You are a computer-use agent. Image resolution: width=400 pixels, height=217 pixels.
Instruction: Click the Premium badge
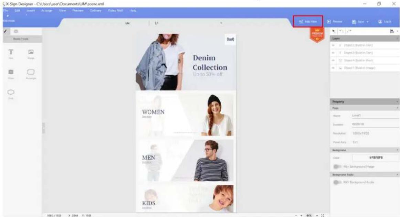pos(317,34)
